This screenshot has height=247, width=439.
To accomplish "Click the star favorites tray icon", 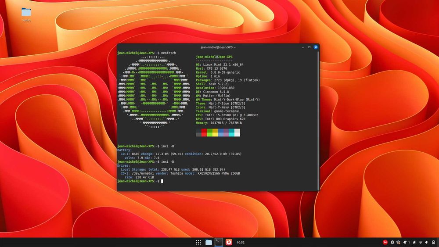I will (x=414, y=242).
